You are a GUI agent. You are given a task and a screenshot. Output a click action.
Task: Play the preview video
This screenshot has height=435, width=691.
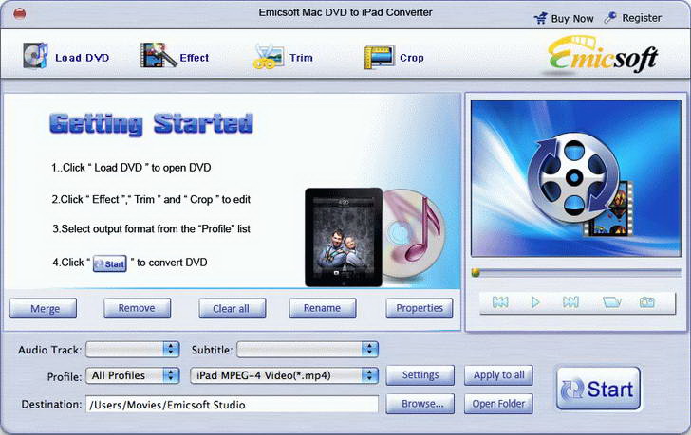pos(535,302)
